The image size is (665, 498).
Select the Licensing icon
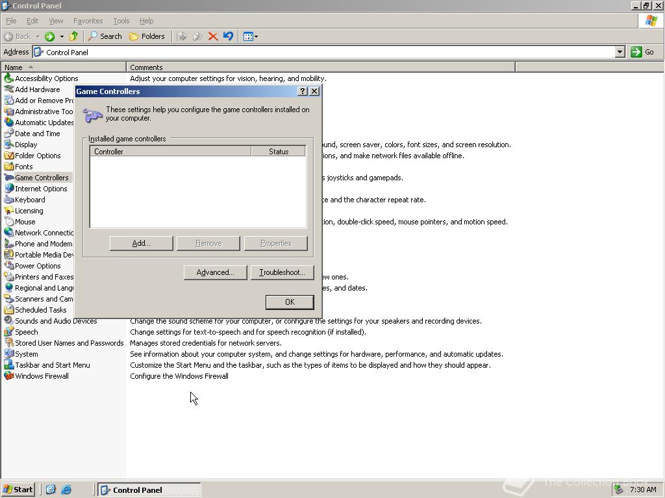point(8,211)
